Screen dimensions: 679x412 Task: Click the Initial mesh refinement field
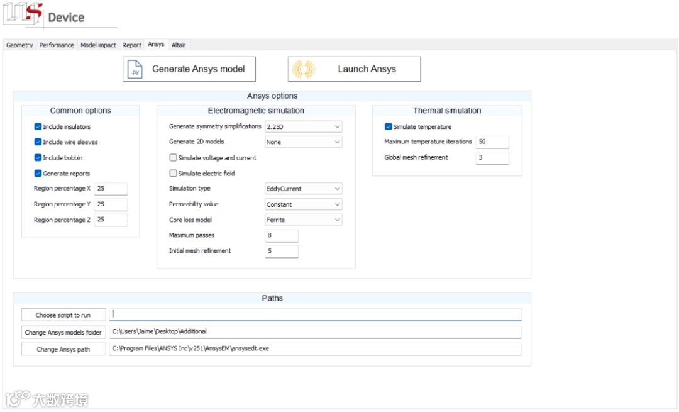(282, 251)
